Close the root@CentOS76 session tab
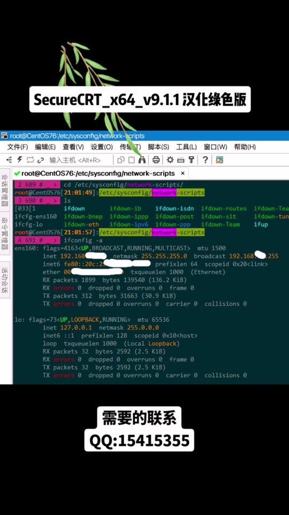 182,173
